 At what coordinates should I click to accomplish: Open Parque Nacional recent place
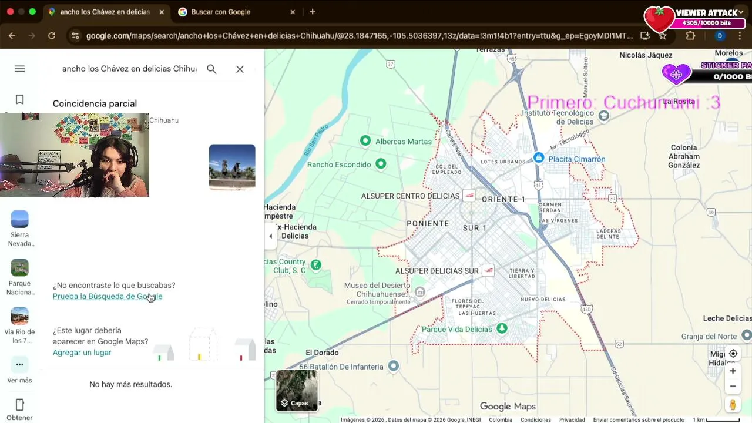(19, 277)
